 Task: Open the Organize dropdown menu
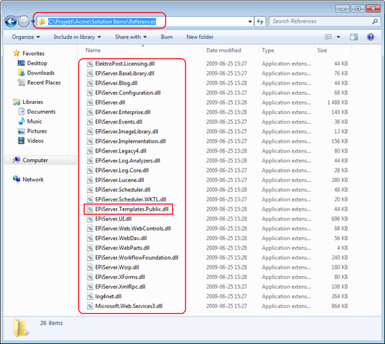[x=26, y=37]
